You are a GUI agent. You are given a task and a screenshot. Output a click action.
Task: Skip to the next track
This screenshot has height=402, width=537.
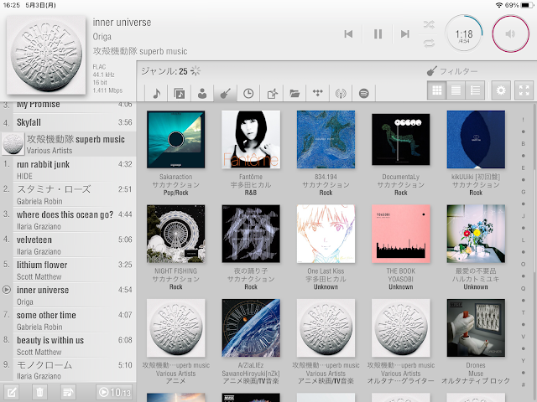pyautogui.click(x=405, y=33)
